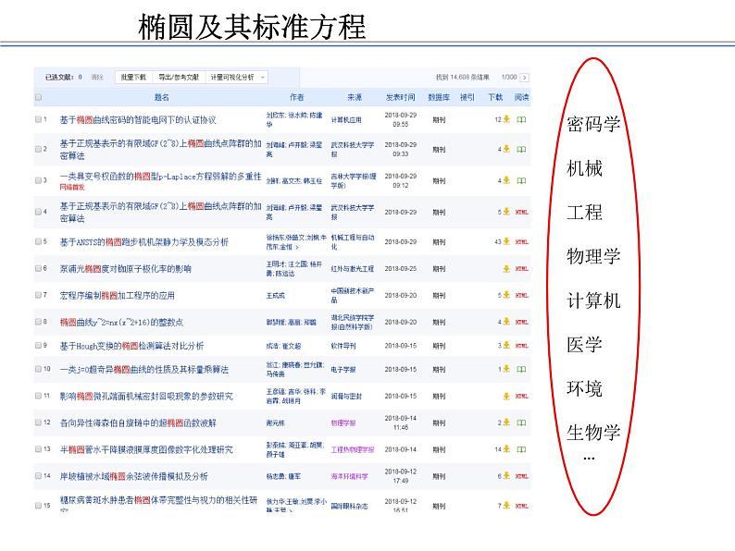The height and width of the screenshot is (551, 735).
Task: Open source journal 海洋环境科学
Action: (x=349, y=476)
